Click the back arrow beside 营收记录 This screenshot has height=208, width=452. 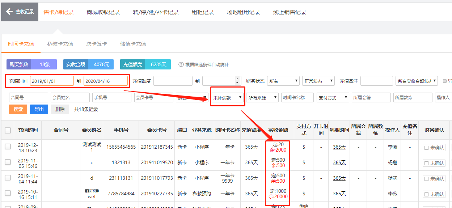point(9,12)
